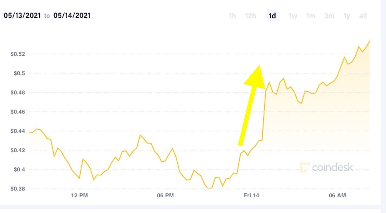Viewport: 386px width, 213px height.
Task: Click the $0.52 price axis label
Action: click(18, 54)
